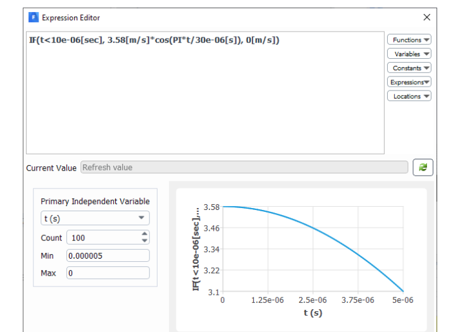The image size is (453, 332).
Task: Click the plotted blue curve in the chart
Action: 313,228
